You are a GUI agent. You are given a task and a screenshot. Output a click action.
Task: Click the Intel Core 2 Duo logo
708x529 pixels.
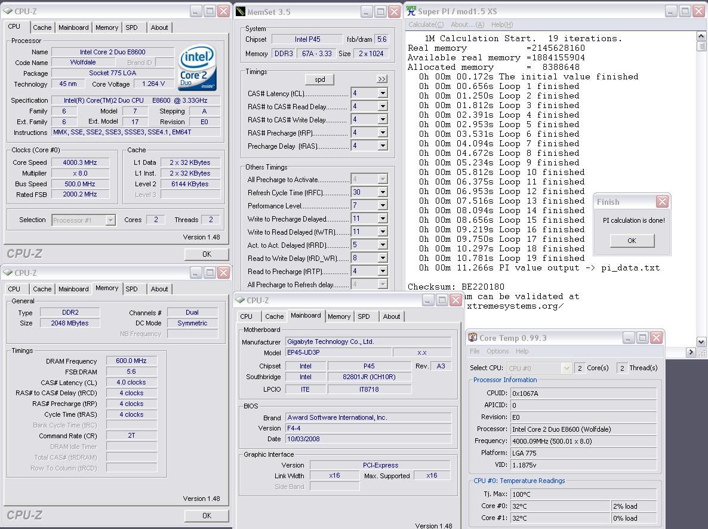pos(198,67)
